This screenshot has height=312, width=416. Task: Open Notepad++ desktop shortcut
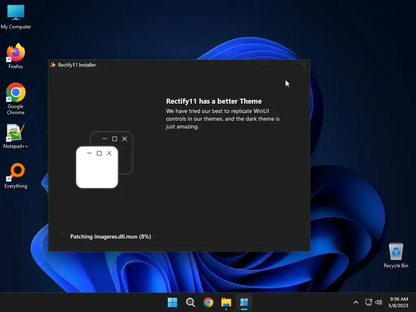pyautogui.click(x=16, y=136)
